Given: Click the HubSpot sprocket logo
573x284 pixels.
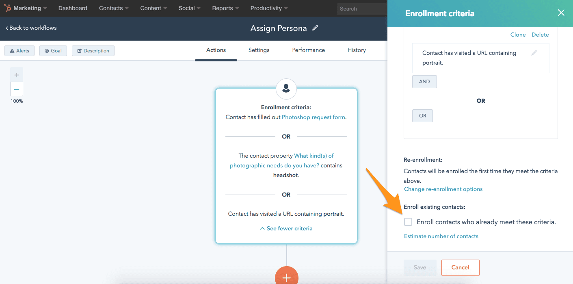Looking at the screenshot, I should tap(8, 8).
